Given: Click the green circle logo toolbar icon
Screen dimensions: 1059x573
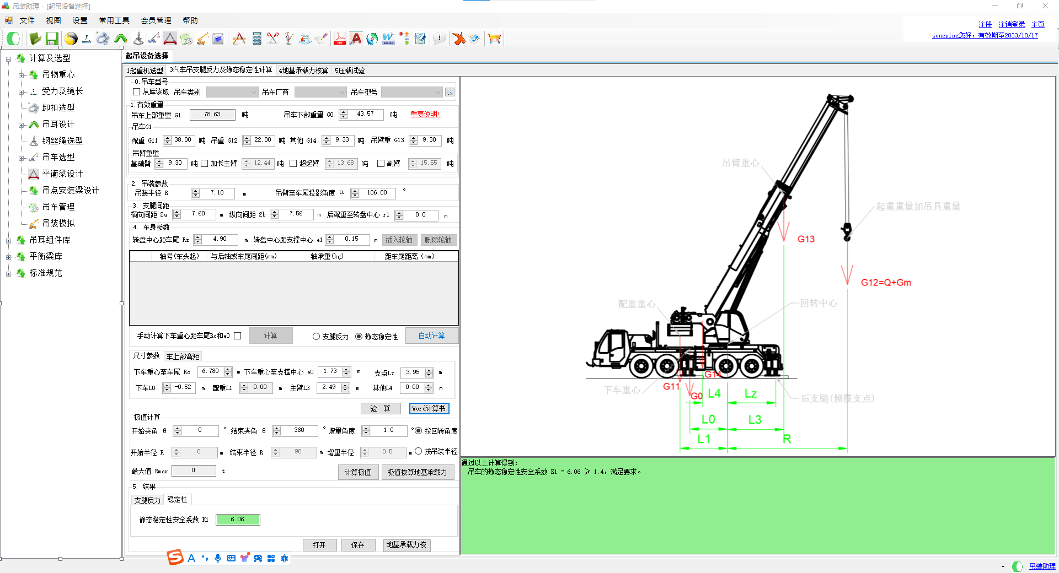Looking at the screenshot, I should (13, 39).
